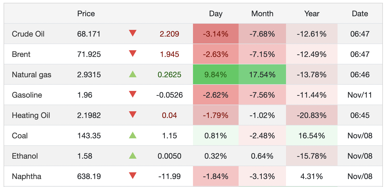387x187 pixels.
Task: Select the Coal price 143.35
Action: pyautogui.click(x=89, y=136)
